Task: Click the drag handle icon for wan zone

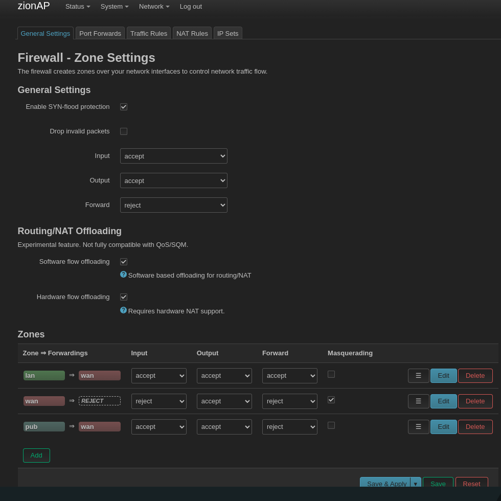Action: (x=418, y=401)
